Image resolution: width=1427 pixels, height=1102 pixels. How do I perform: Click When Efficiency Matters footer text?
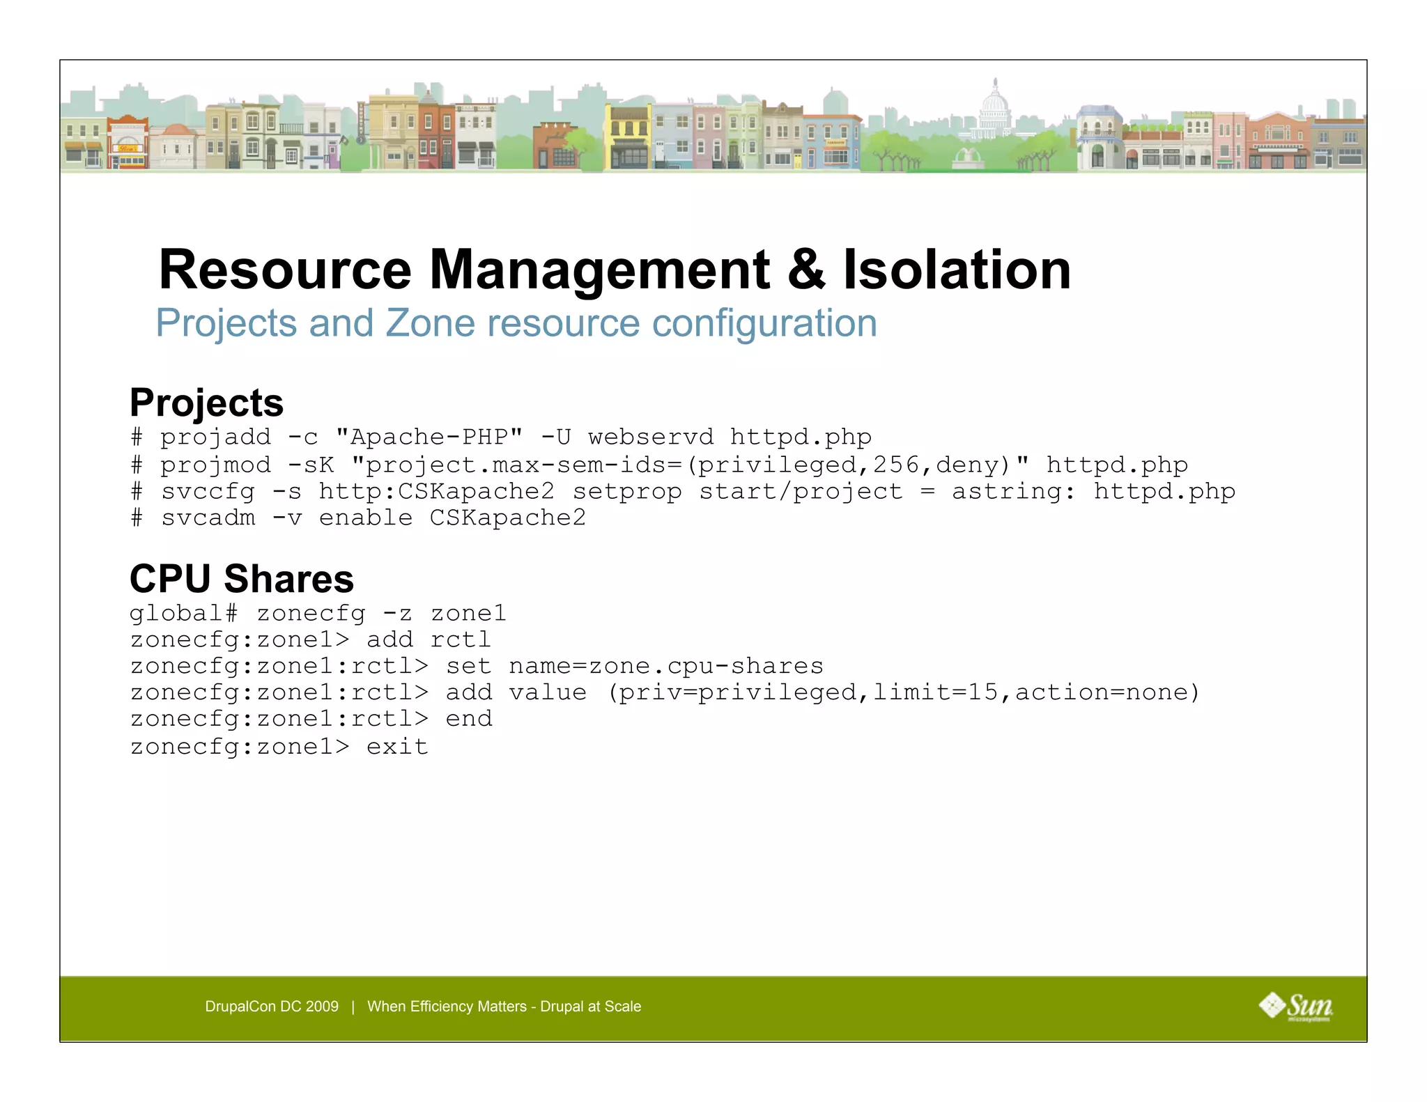[504, 1007]
